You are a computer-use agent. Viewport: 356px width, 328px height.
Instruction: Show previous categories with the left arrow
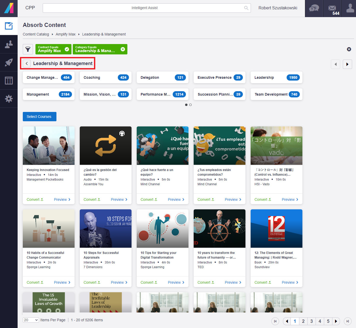[336, 64]
